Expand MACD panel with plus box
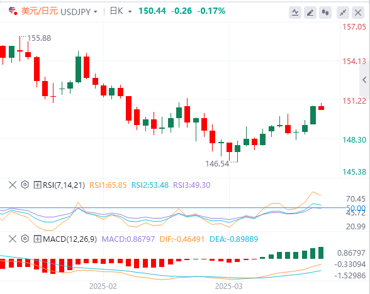This screenshot has height=294, width=370. [x=37, y=239]
